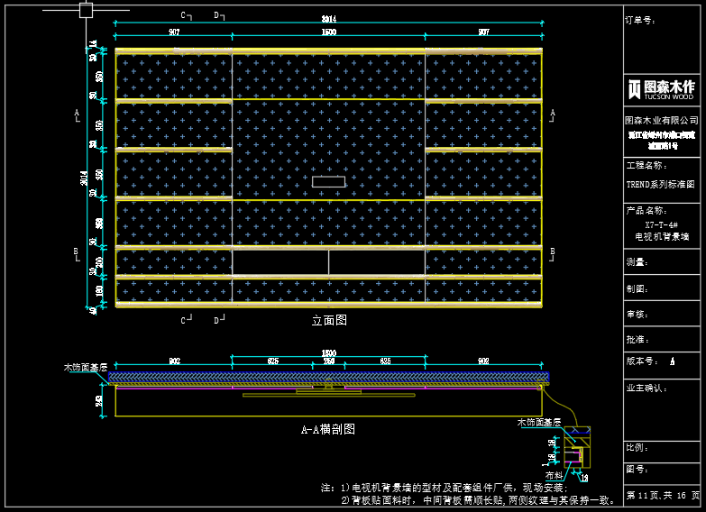Screen dimensions: 706x512
Task: Click the 订单号 field in title block
Action: coord(640,20)
